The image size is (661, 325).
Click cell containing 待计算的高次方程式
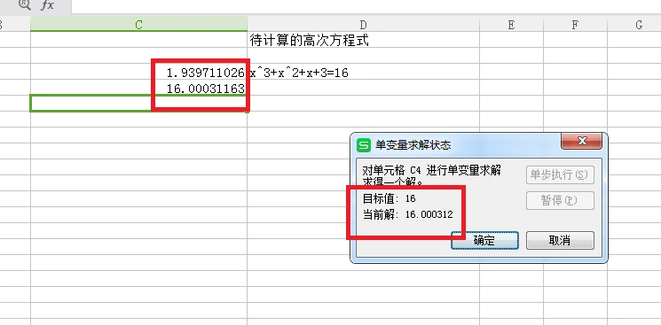click(364, 41)
